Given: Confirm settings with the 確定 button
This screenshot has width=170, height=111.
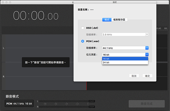Looking at the screenshot, I should 147,76.
